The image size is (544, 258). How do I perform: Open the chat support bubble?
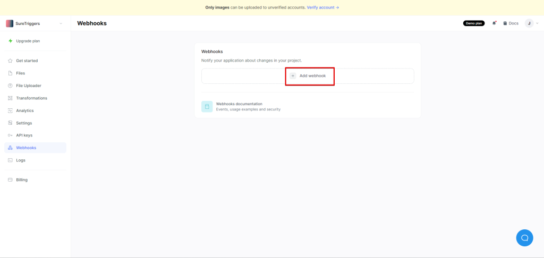point(524,237)
